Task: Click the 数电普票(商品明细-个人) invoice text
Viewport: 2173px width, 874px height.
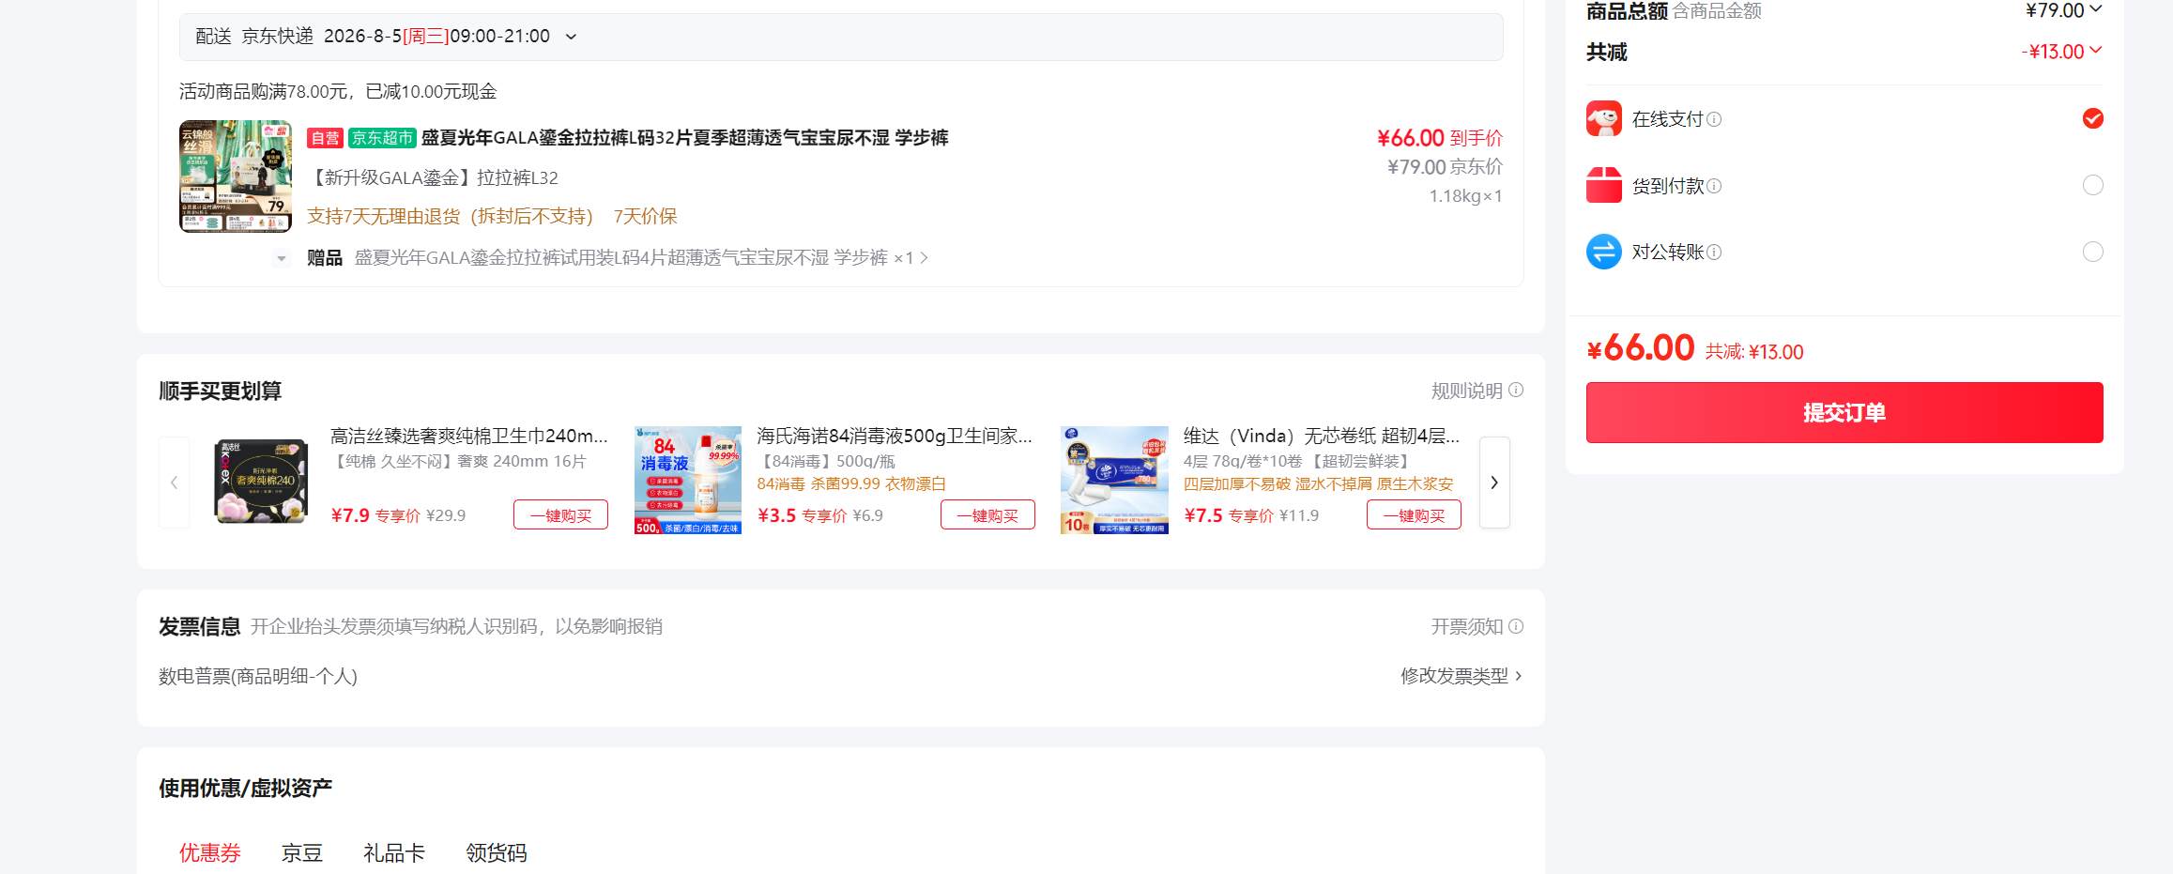Action: click(258, 676)
